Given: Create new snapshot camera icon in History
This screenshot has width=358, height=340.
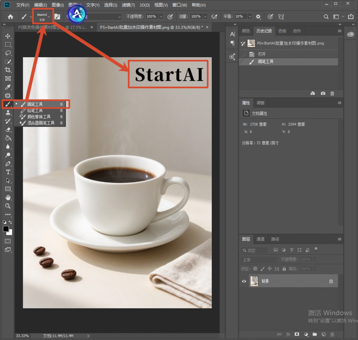Looking at the screenshot, I should click(x=323, y=93).
